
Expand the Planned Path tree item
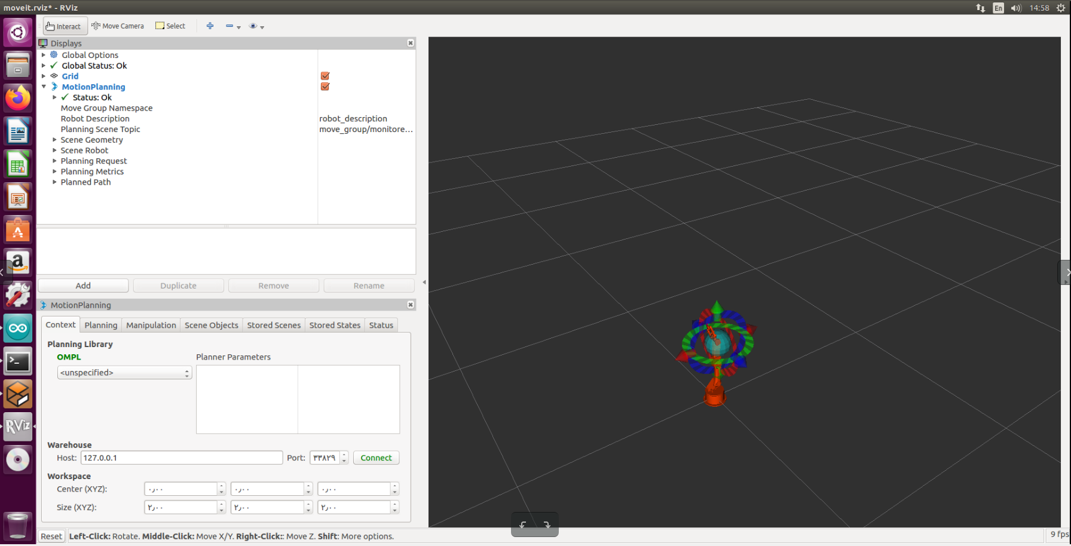54,182
